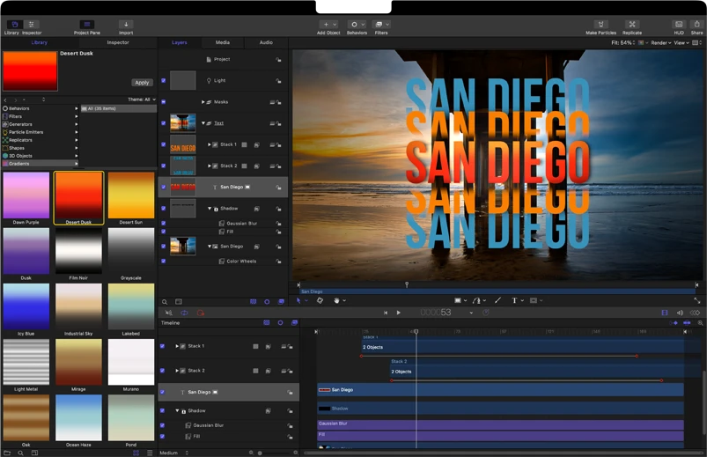Select the Paint Stroke tool
707x457 pixels.
[x=497, y=300]
